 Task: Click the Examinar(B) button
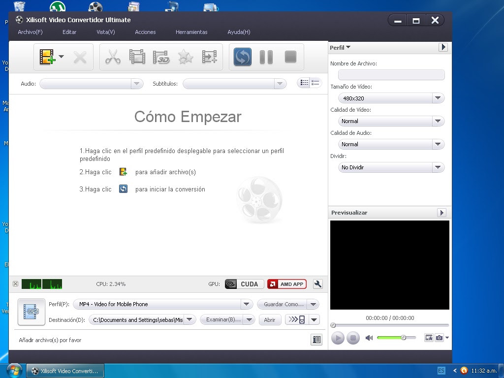[x=222, y=320]
